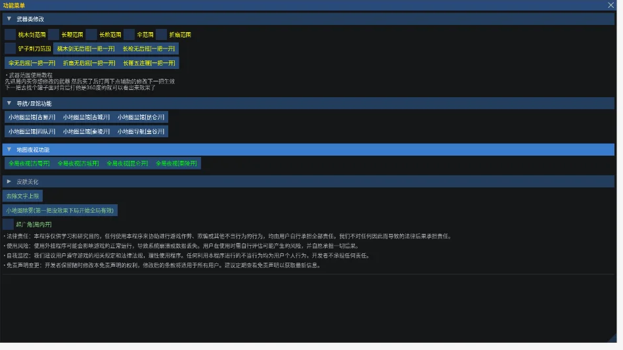The width and height of the screenshot is (623, 350).
Task: Collapse the 武器类修改 section arrow
Action: (x=9, y=18)
